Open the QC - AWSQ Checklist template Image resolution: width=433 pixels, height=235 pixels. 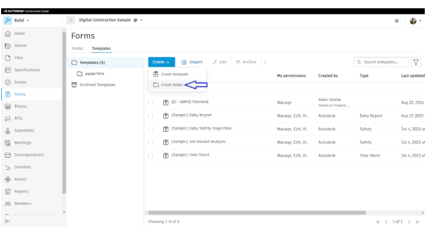tap(190, 102)
